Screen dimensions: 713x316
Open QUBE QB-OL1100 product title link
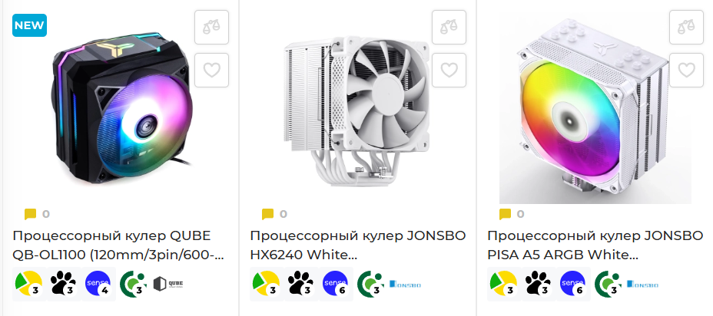(118, 245)
